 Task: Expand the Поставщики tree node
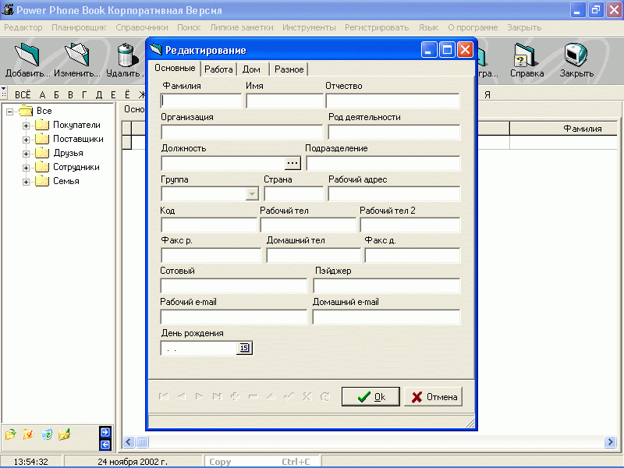click(26, 140)
